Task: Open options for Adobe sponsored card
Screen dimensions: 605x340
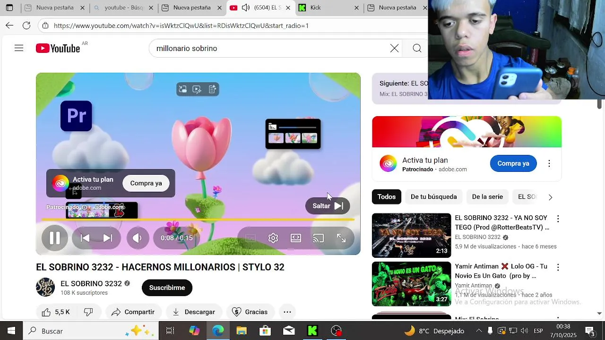Action: click(x=549, y=163)
